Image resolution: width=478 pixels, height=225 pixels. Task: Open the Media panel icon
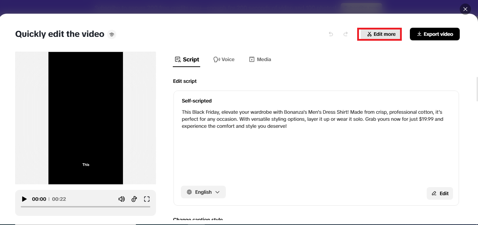(251, 59)
